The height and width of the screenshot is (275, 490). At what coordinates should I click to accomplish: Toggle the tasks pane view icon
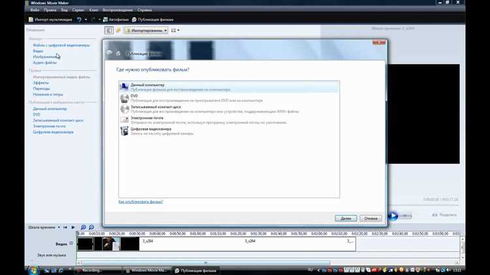pyautogui.click(x=108, y=30)
